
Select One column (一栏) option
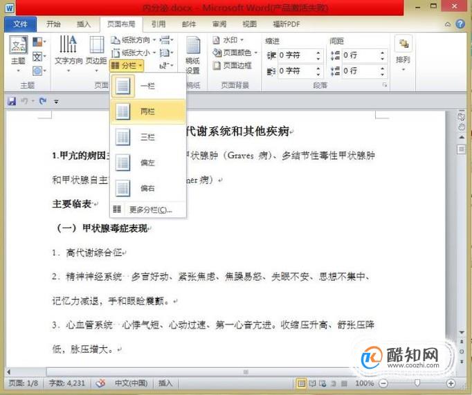click(x=148, y=86)
